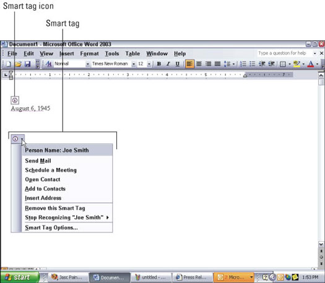
Task: Apply the Outside Border icon
Action: 283,64
